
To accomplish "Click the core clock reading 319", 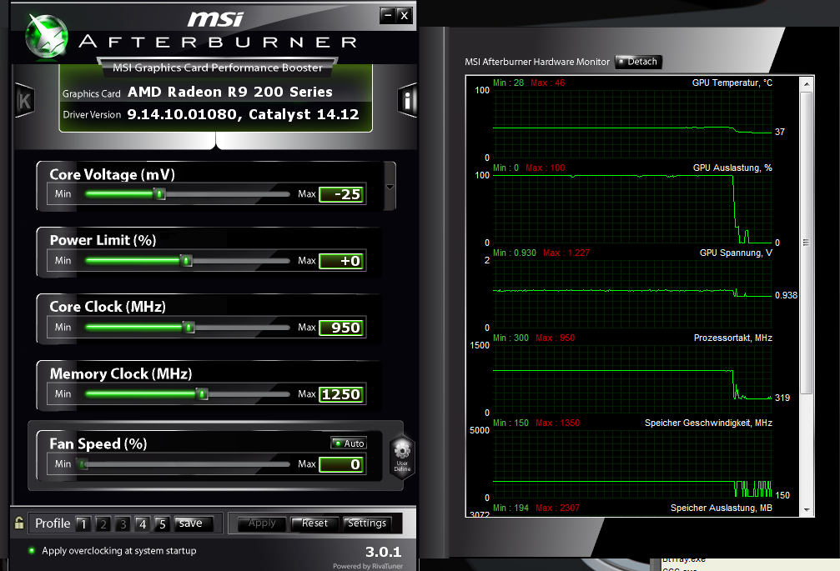I will coord(782,398).
